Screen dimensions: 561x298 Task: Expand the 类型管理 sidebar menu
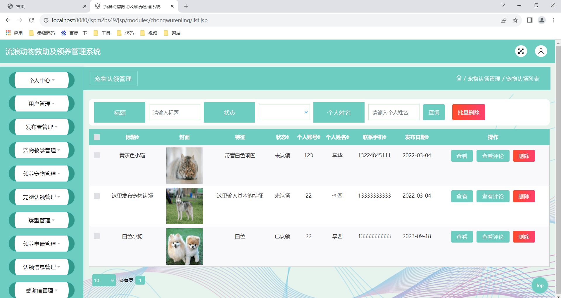point(42,220)
